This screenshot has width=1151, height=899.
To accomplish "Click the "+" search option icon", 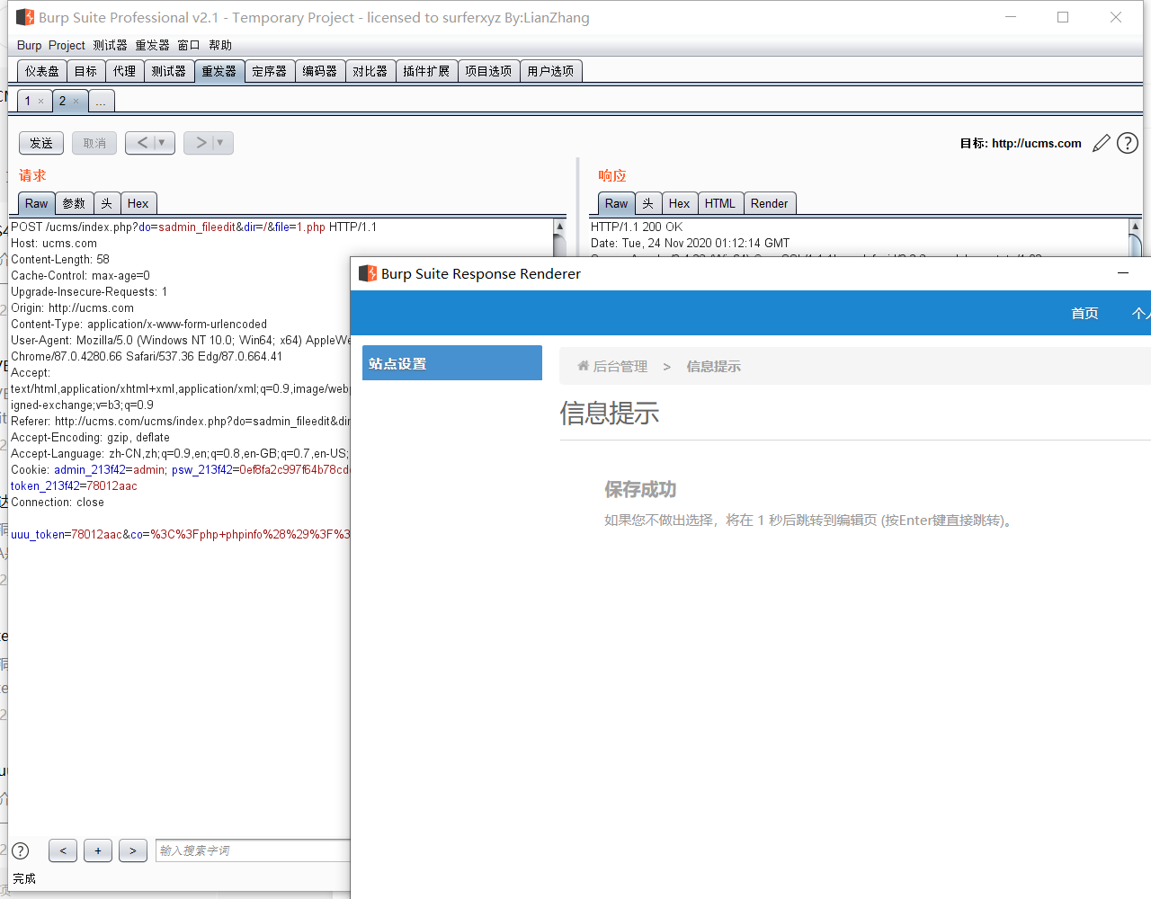I will point(97,850).
